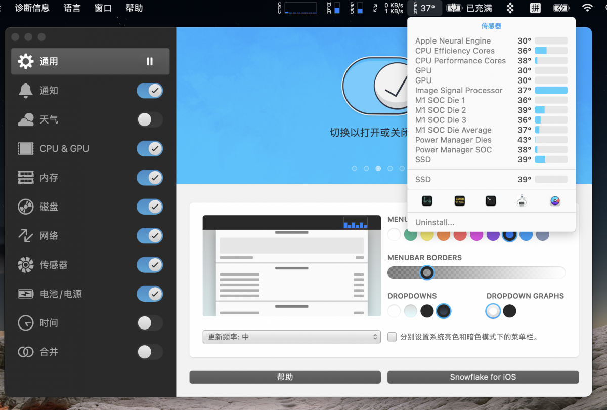Toggle the CPU & GPU switch
607x410 pixels.
(150, 149)
